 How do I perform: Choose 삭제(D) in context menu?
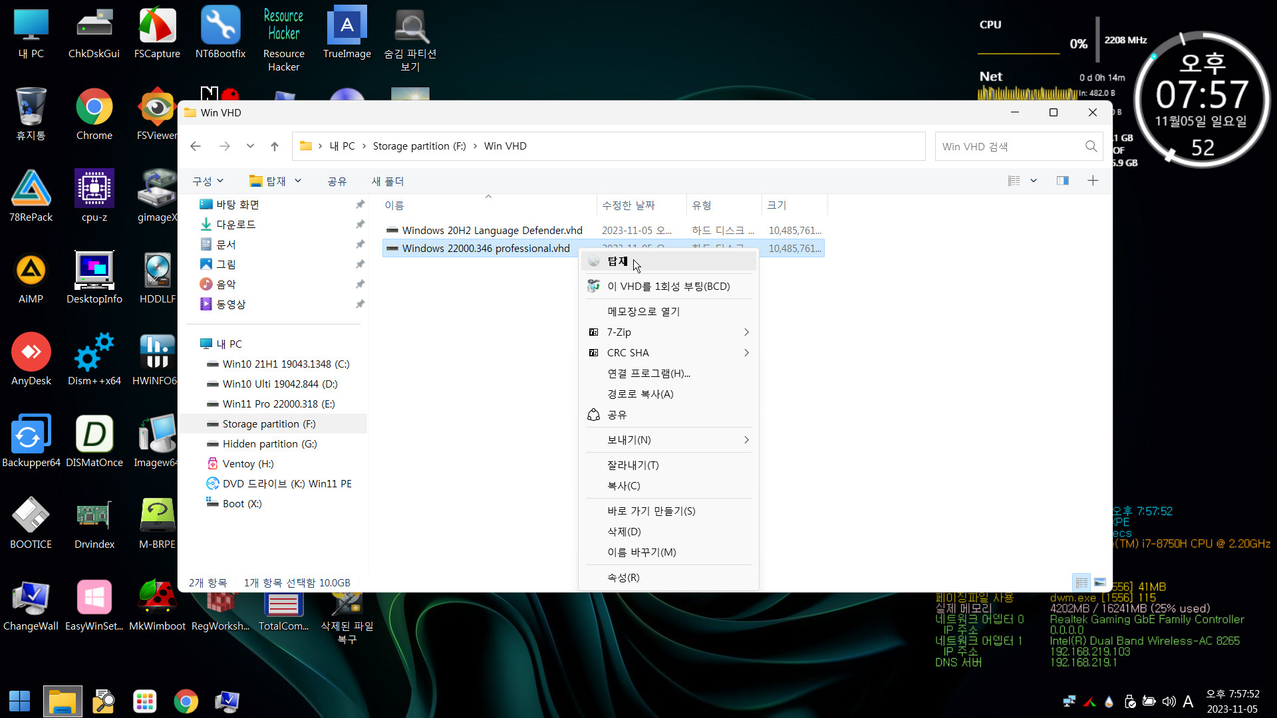[x=668, y=531]
